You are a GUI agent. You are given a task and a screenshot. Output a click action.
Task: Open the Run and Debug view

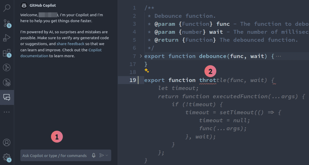click(x=7, y=38)
